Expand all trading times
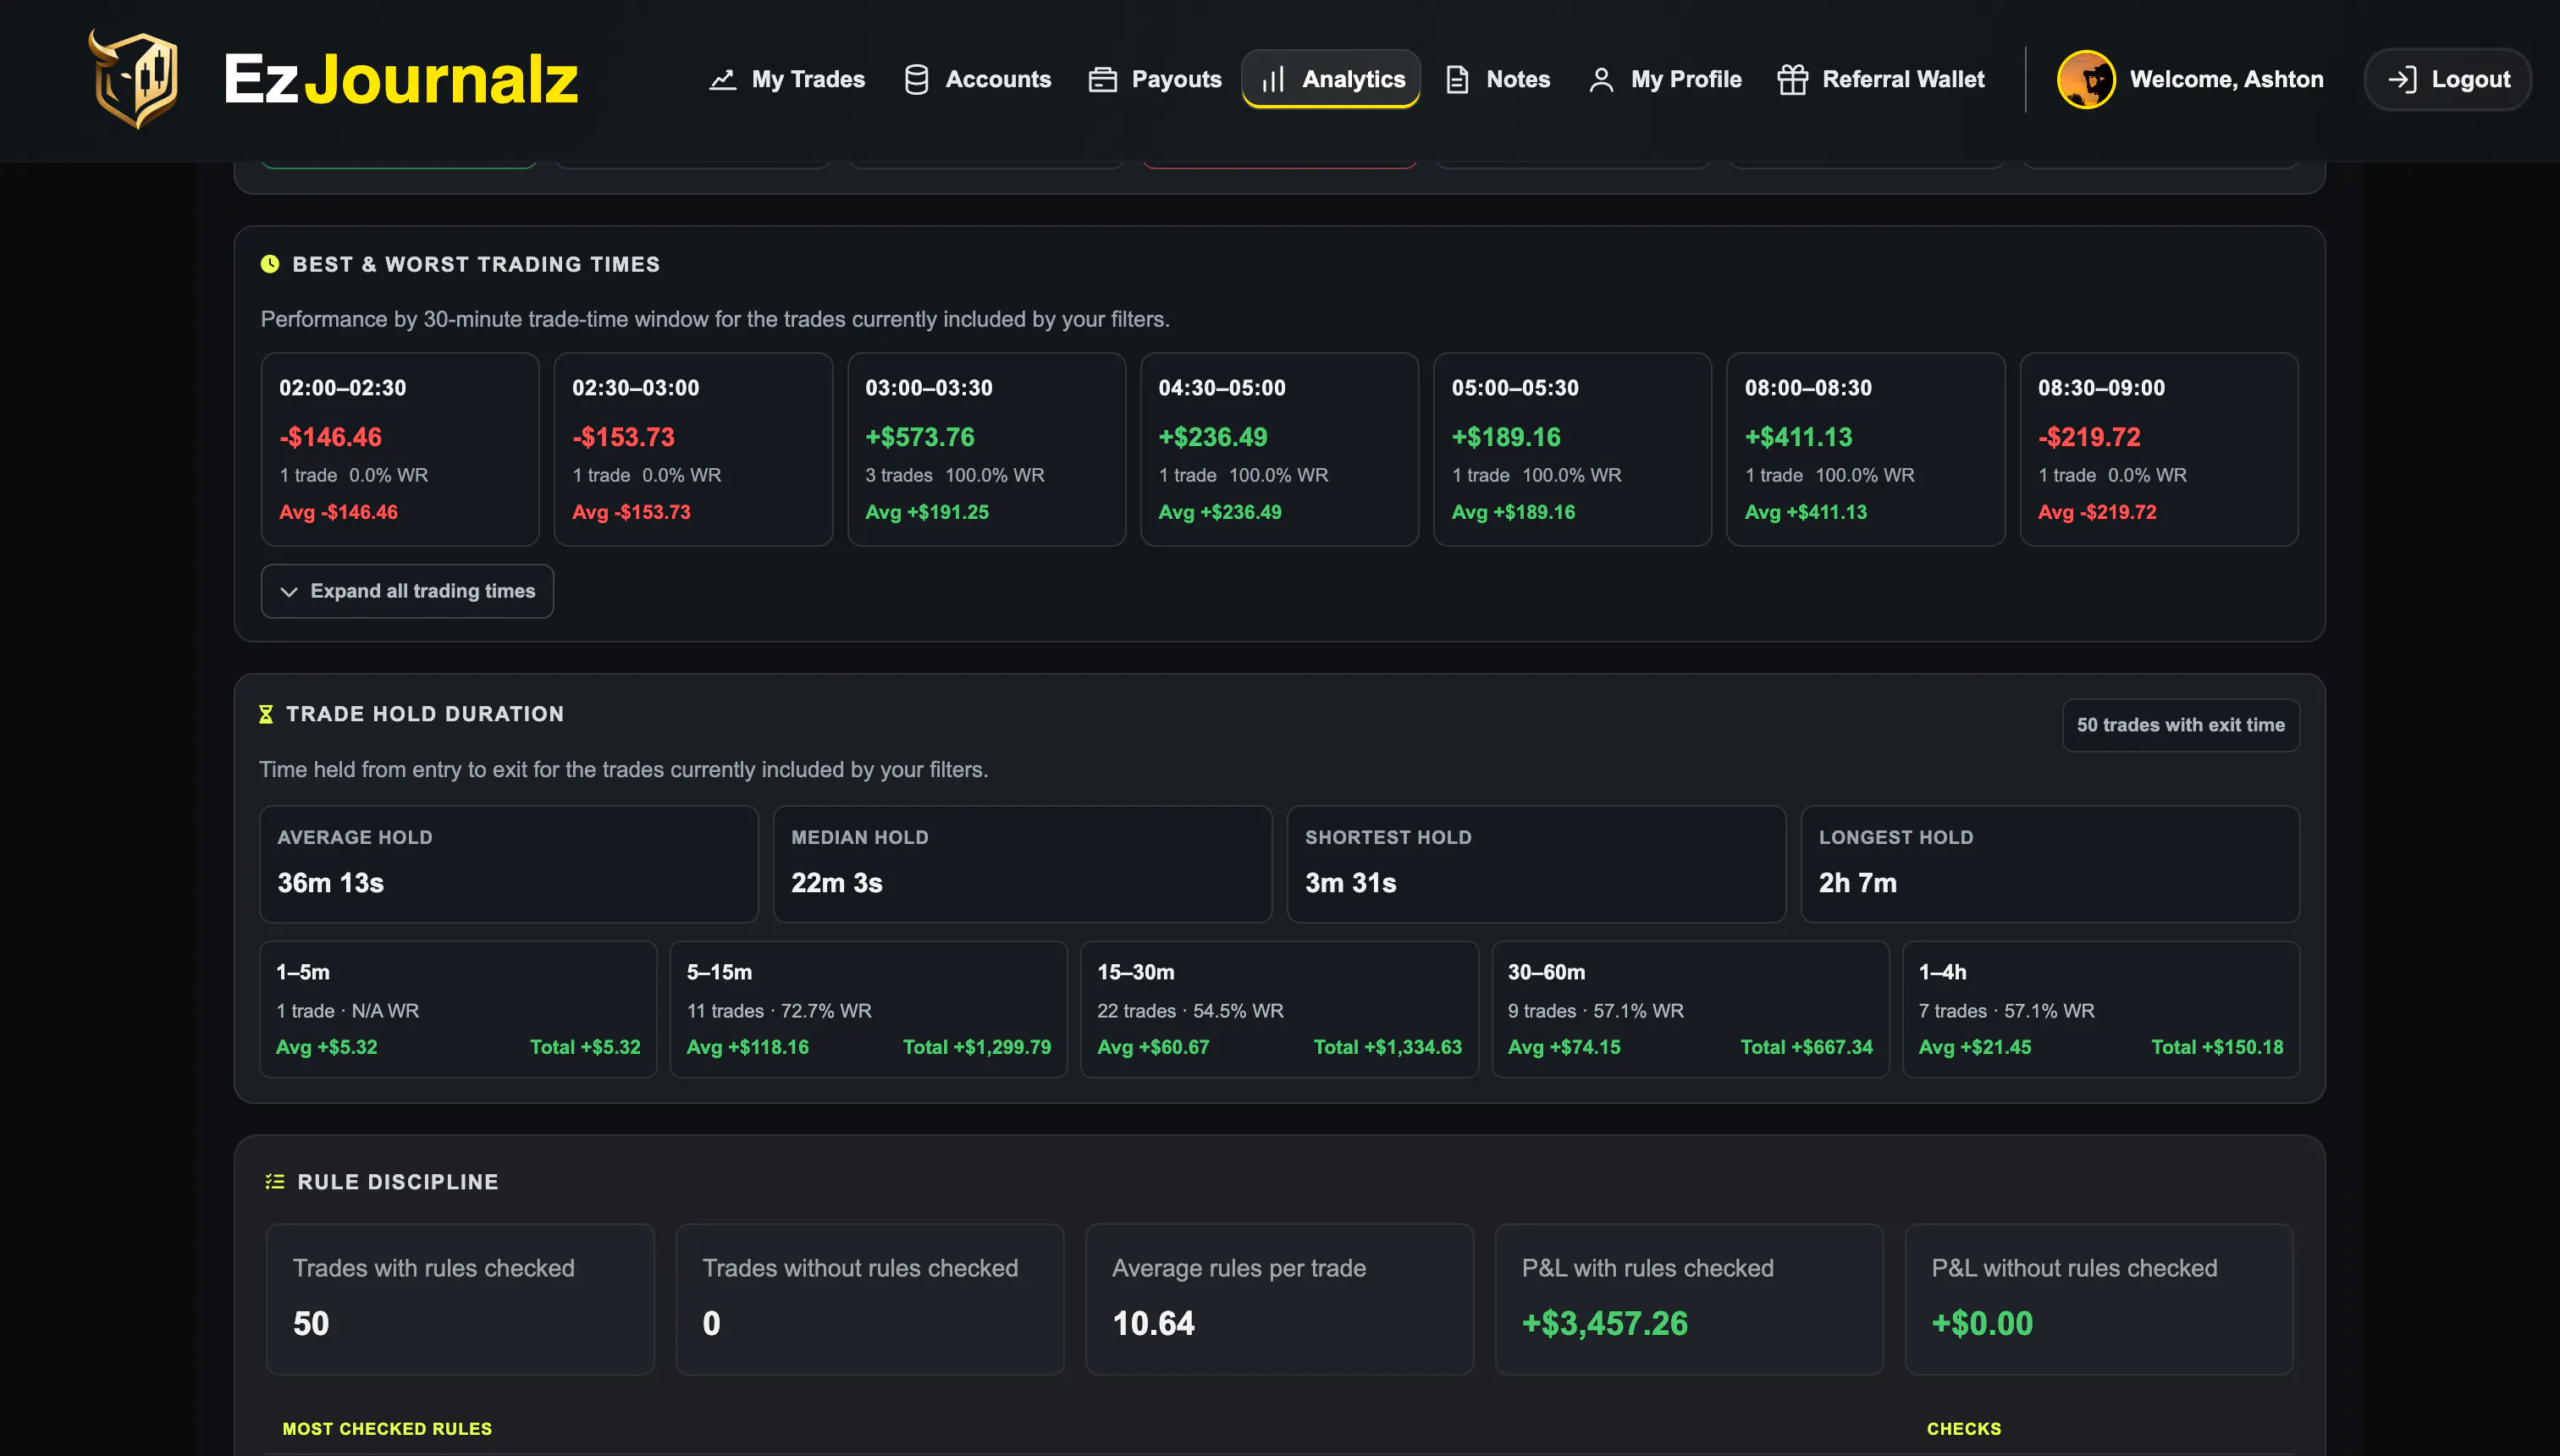The width and height of the screenshot is (2560, 1456). pos(407,591)
